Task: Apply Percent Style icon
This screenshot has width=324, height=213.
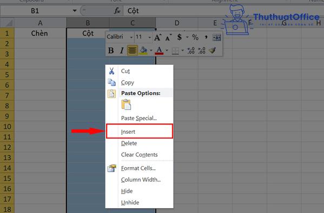Action: point(195,37)
